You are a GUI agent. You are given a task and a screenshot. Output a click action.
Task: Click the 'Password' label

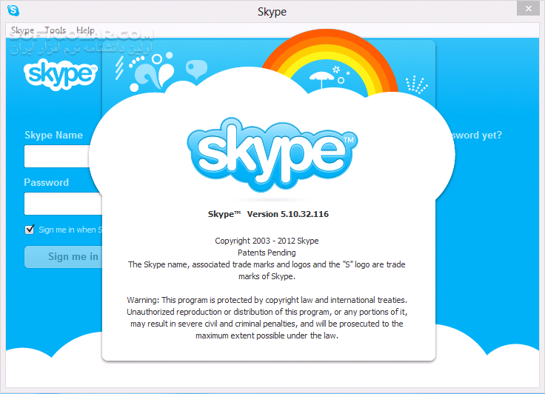pos(46,183)
